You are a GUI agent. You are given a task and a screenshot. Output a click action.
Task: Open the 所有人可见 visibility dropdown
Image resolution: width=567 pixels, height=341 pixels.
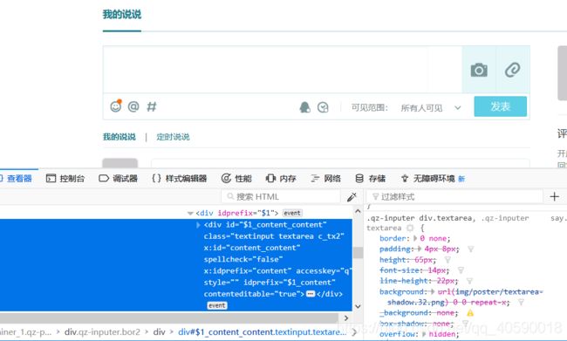(x=431, y=108)
